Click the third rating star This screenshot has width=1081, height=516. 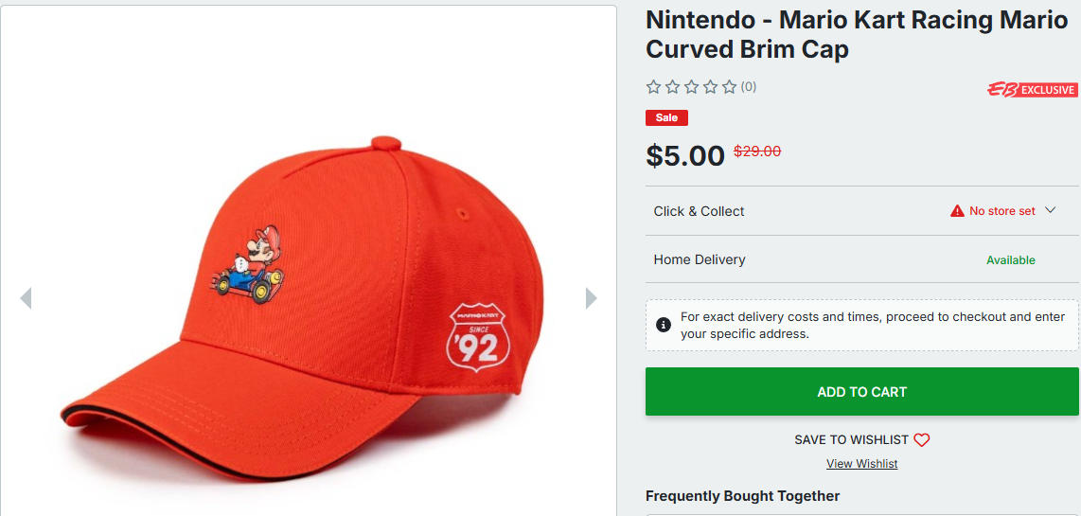point(691,87)
